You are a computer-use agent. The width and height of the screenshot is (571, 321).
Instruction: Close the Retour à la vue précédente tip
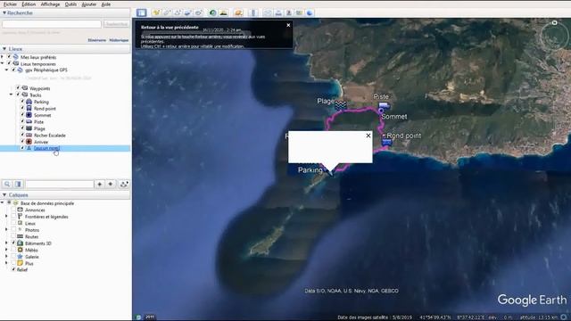coord(288,25)
